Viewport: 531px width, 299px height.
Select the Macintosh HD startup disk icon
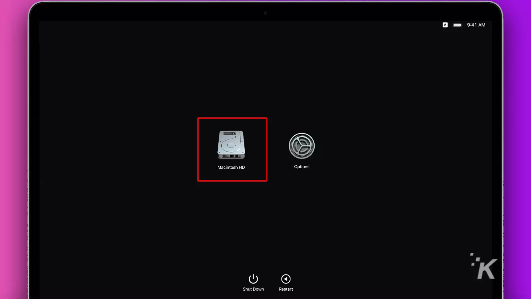click(x=231, y=145)
